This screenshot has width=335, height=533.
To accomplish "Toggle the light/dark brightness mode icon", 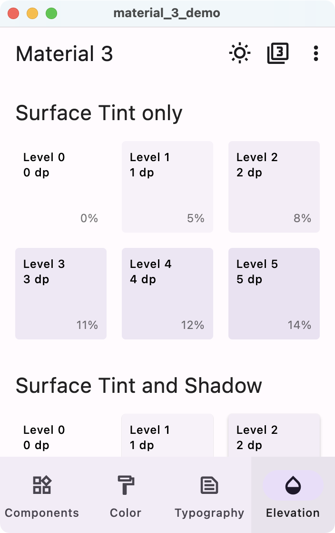I will tap(240, 53).
